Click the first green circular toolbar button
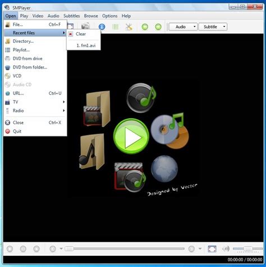 click(x=145, y=27)
